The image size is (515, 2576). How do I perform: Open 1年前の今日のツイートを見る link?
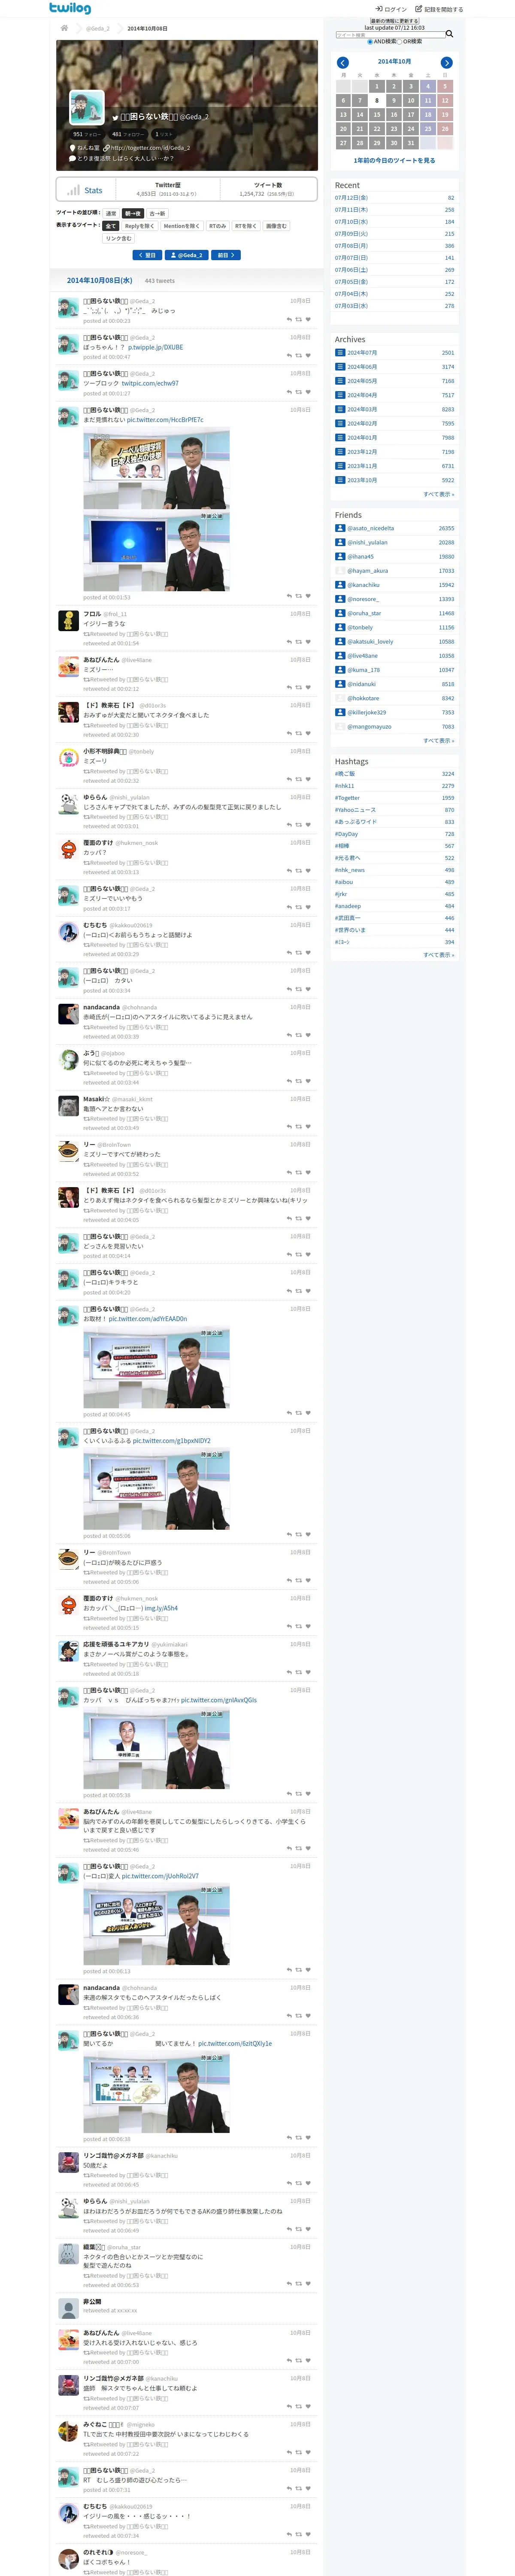[394, 160]
